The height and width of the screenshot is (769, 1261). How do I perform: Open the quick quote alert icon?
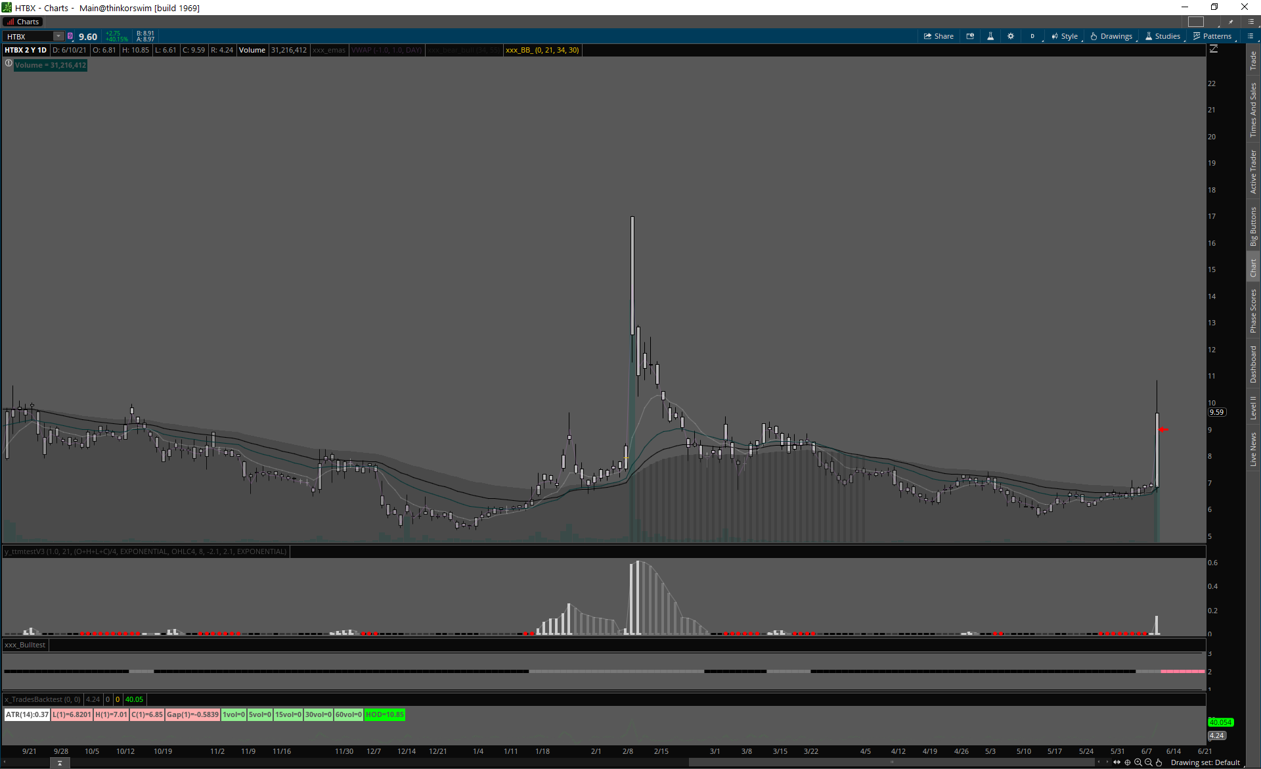tap(970, 36)
